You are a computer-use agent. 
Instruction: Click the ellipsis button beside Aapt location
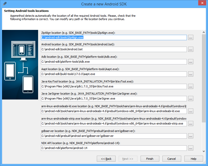pos(190,74)
